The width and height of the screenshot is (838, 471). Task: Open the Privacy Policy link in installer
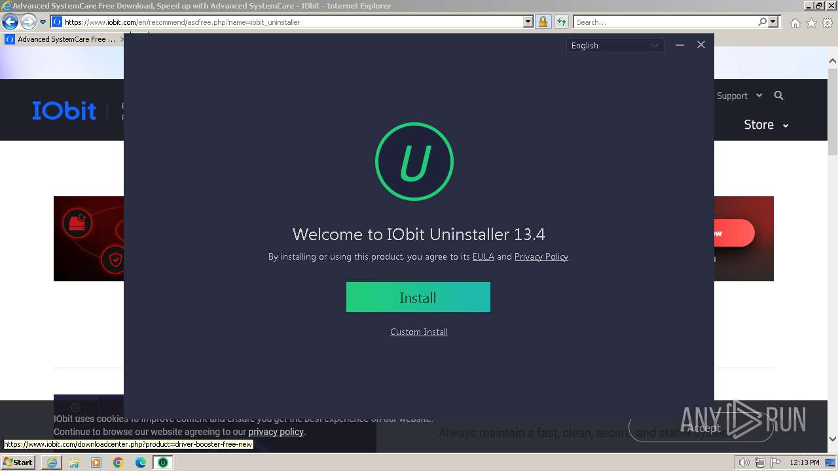point(541,256)
